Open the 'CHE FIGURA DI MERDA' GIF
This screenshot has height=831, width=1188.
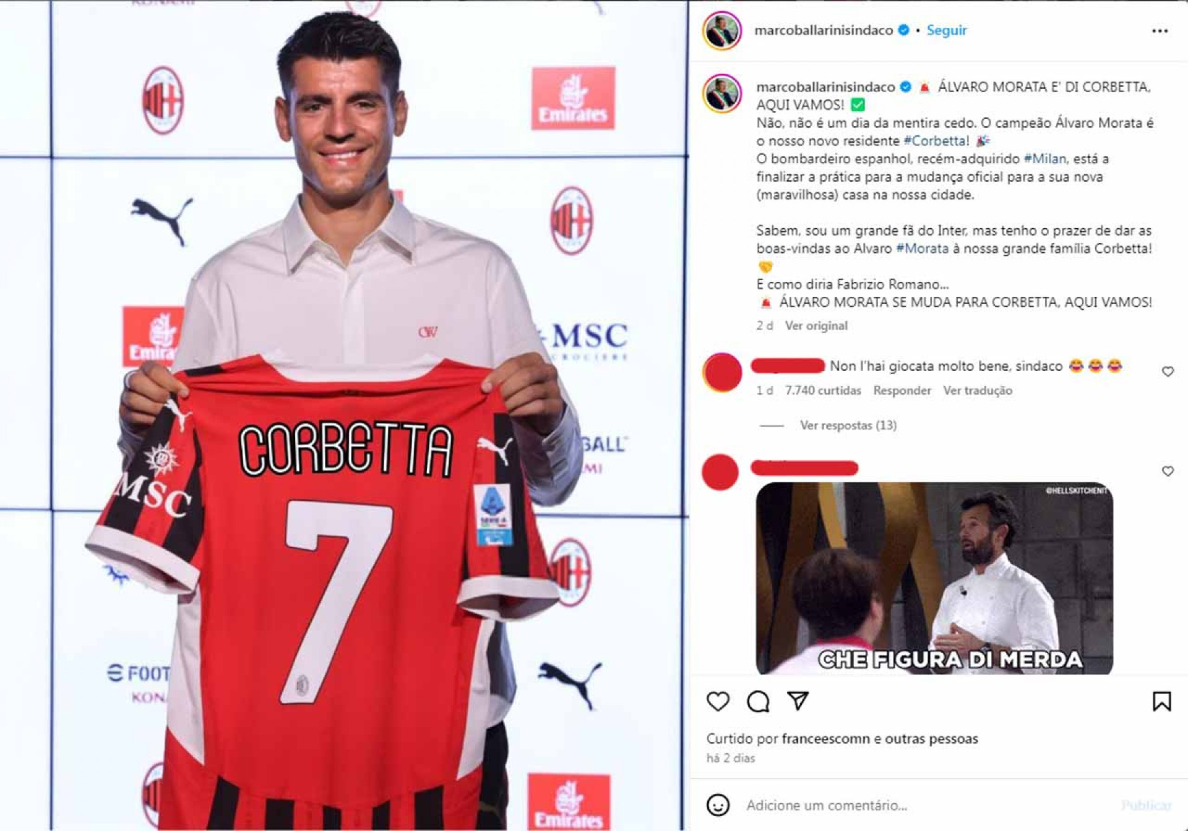click(x=934, y=578)
